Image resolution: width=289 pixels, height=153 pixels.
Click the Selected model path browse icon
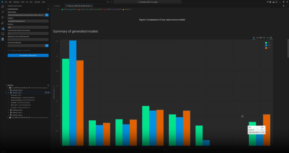[47, 45]
